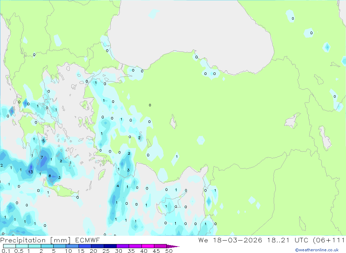Click the 25–30 mm navy legend swatch
346x253 pixels.
(110, 246)
